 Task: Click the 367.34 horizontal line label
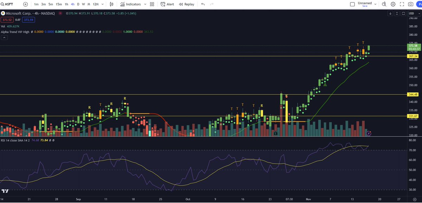[x=413, y=56]
